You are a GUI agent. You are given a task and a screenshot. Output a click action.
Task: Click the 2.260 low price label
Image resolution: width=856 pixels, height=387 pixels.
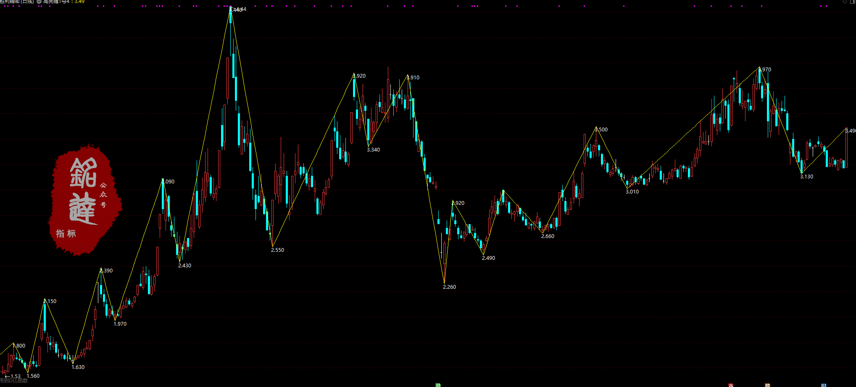pos(449,287)
